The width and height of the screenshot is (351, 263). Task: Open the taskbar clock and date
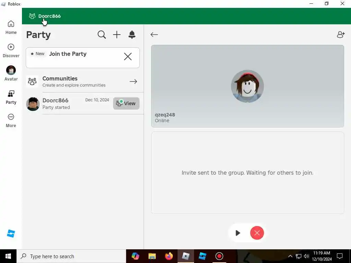[322, 256]
